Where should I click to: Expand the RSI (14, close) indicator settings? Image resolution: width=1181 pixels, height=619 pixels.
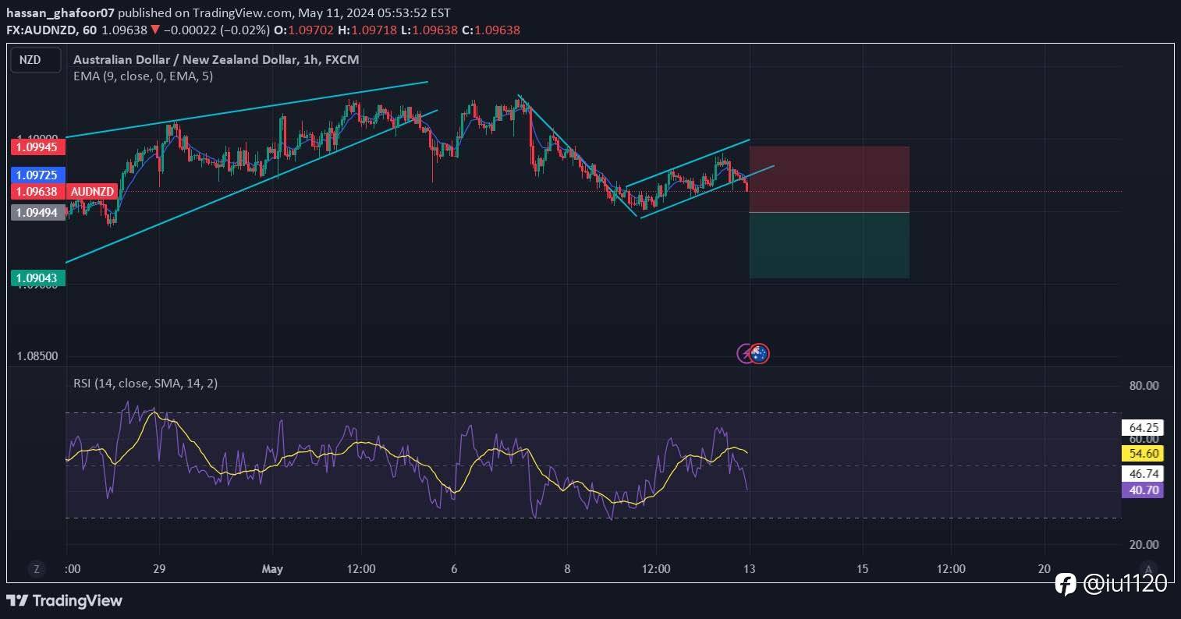coord(144,383)
